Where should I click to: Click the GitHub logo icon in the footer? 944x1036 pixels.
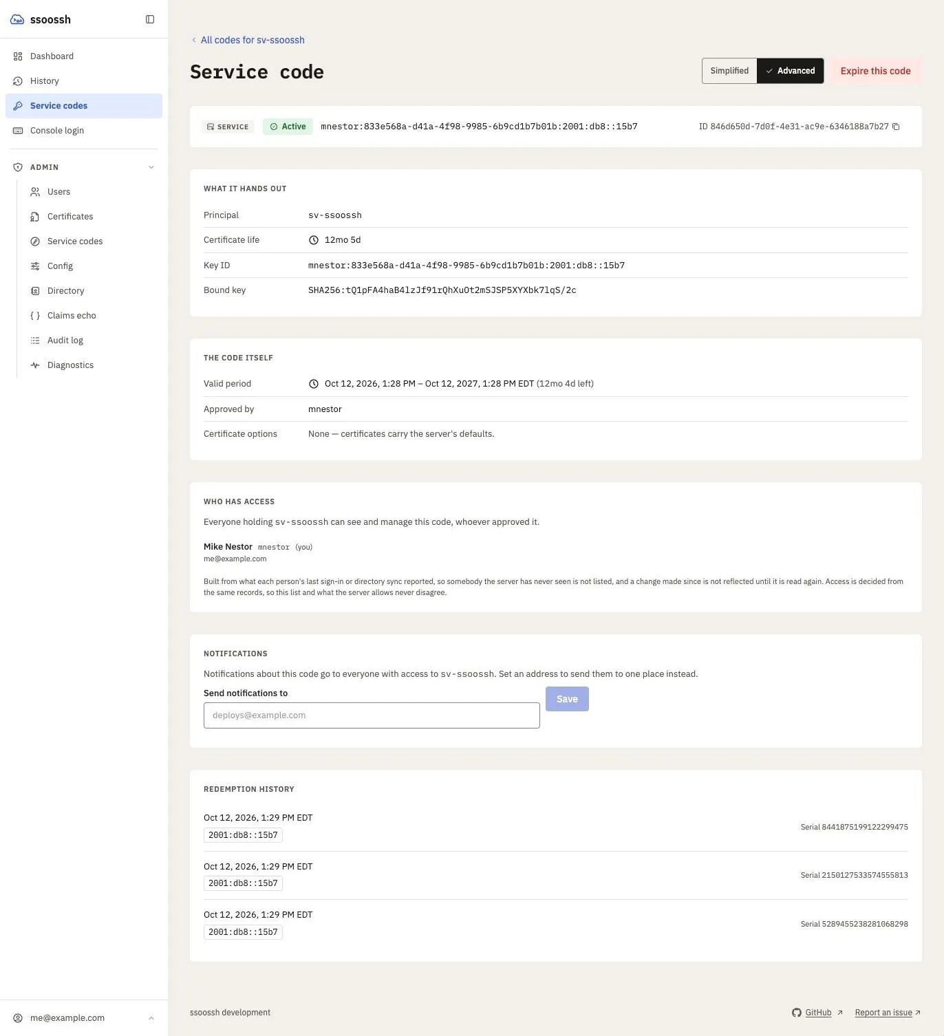coord(797,1013)
